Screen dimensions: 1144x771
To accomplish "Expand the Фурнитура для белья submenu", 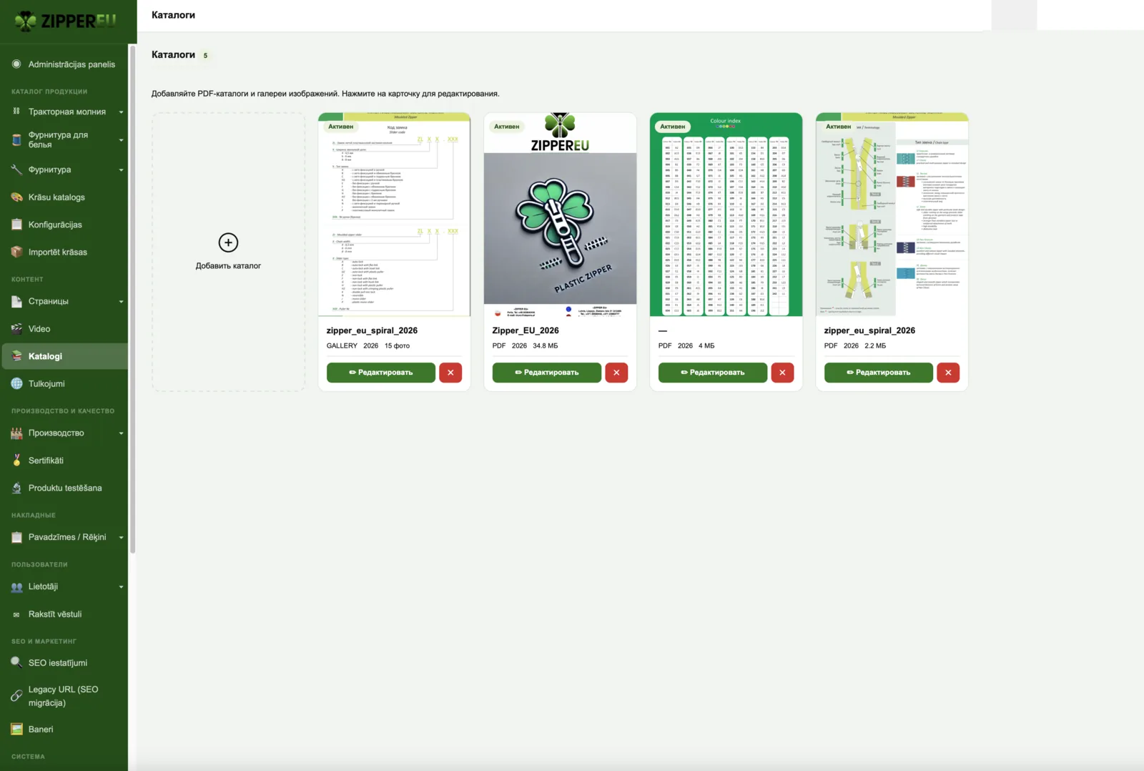I will click(121, 140).
